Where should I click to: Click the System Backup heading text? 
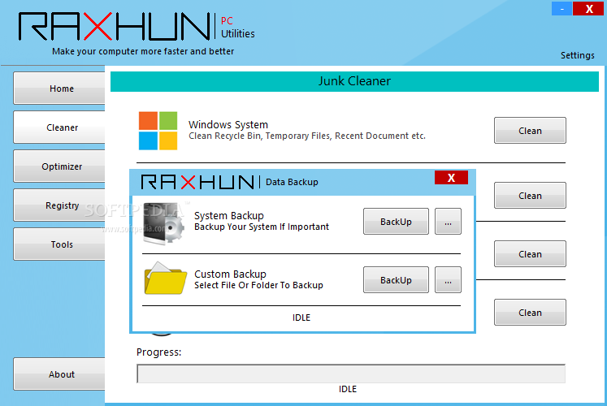[229, 215]
